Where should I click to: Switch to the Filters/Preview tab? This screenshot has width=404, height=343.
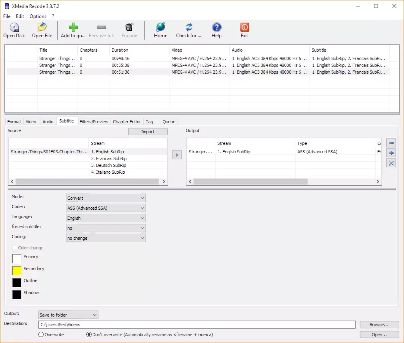94,121
